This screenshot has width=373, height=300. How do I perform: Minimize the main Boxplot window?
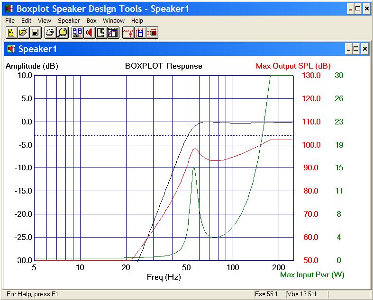350,9
